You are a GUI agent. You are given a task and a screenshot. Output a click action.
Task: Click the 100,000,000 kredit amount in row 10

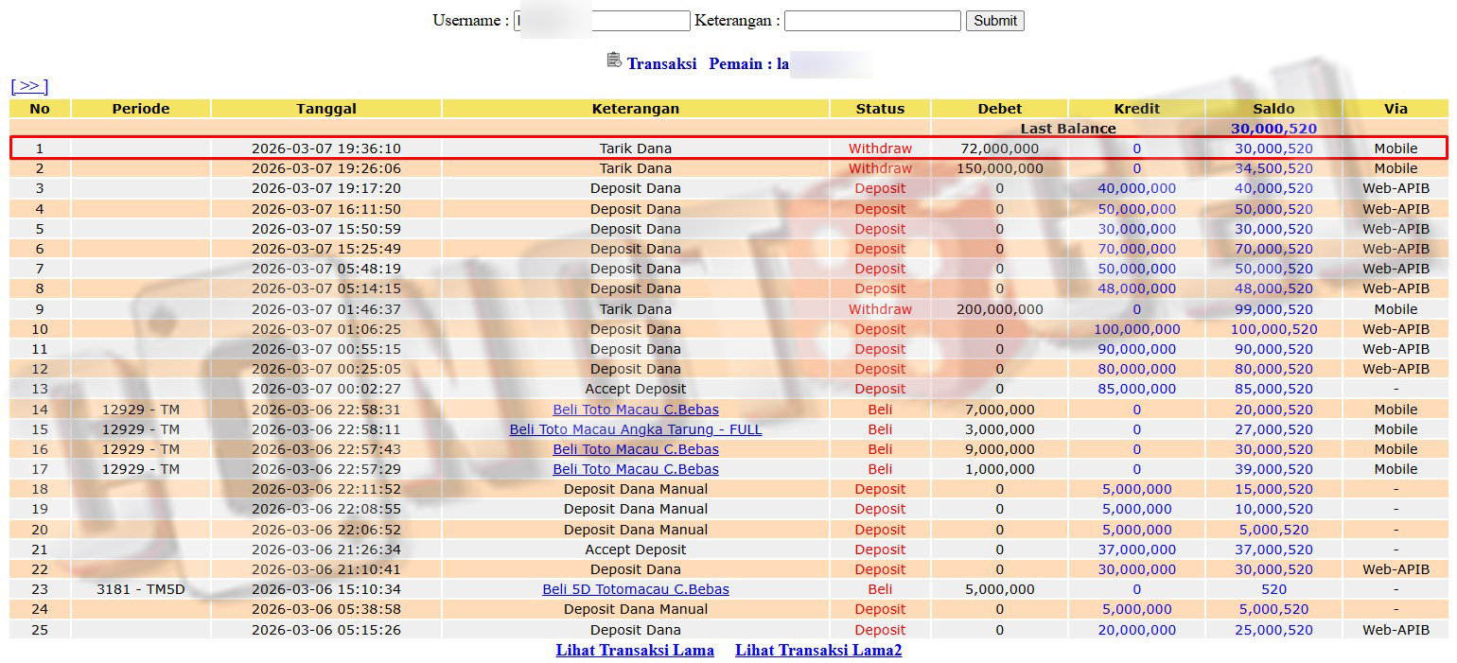coord(1136,329)
